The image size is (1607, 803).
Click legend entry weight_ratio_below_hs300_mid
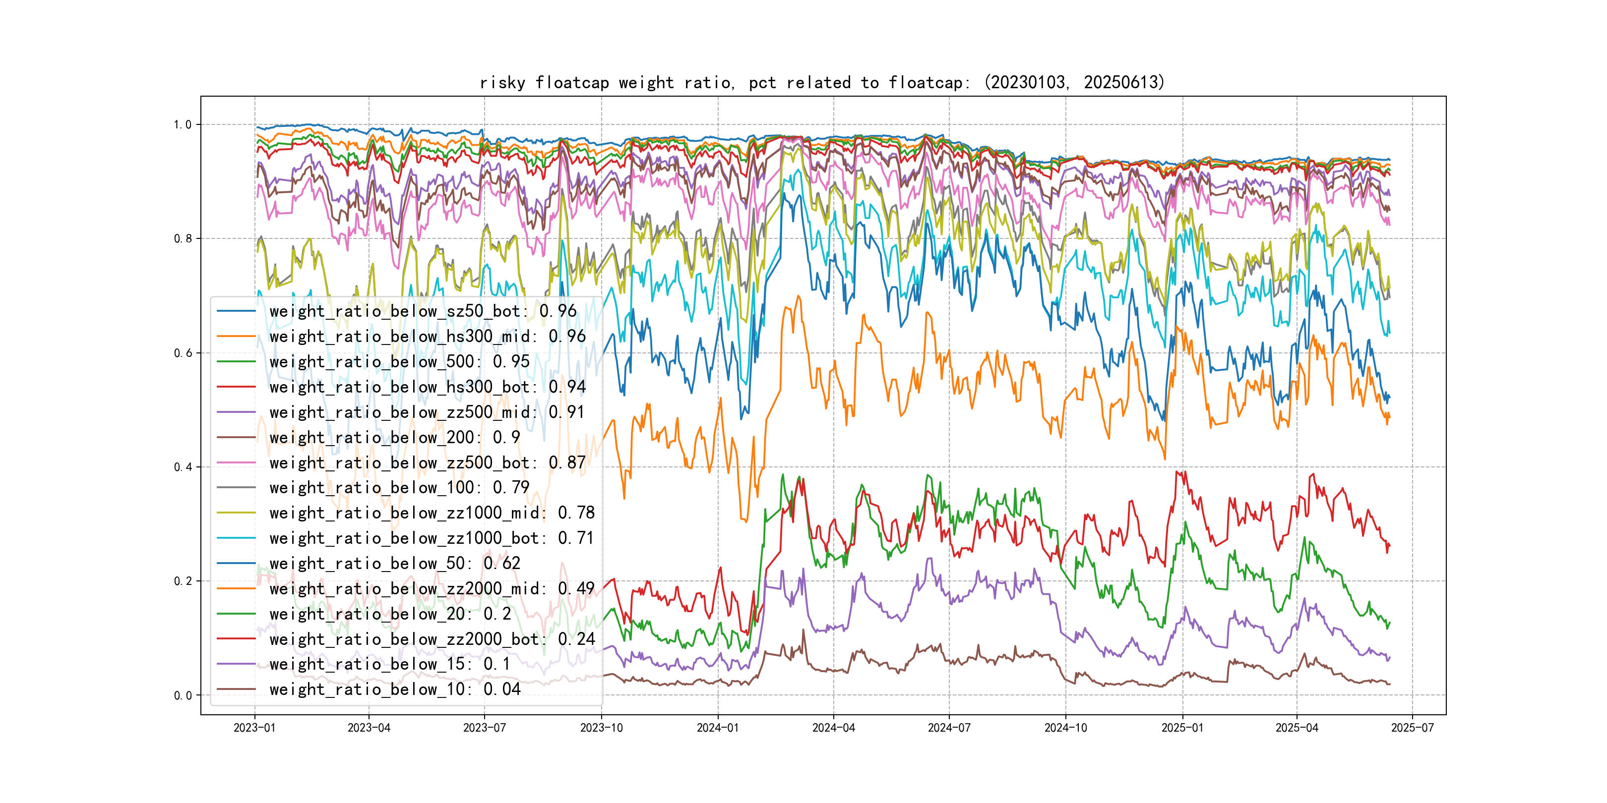[428, 337]
